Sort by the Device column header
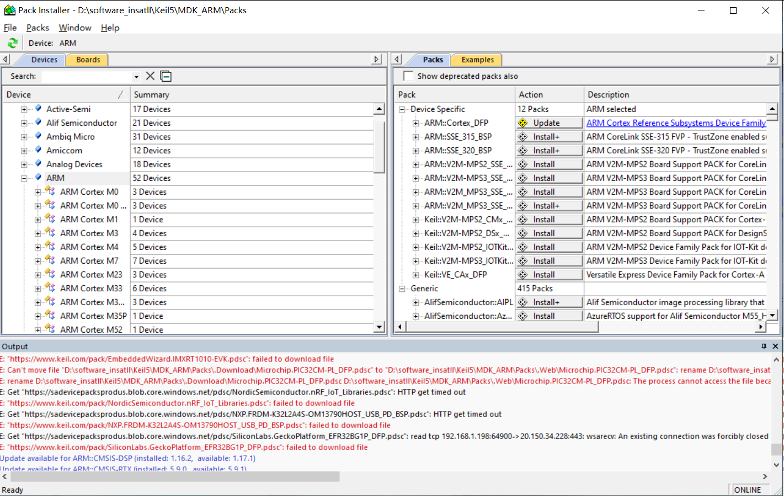Screen dimensions: 784x496 (66, 95)
